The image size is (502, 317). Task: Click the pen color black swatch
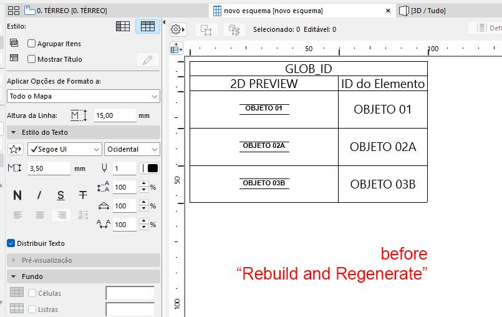click(x=153, y=168)
